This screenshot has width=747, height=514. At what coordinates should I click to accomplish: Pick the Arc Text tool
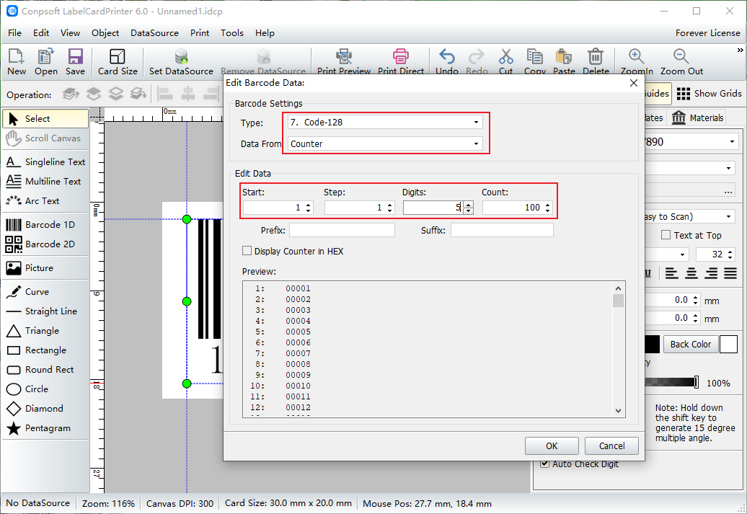pos(45,201)
